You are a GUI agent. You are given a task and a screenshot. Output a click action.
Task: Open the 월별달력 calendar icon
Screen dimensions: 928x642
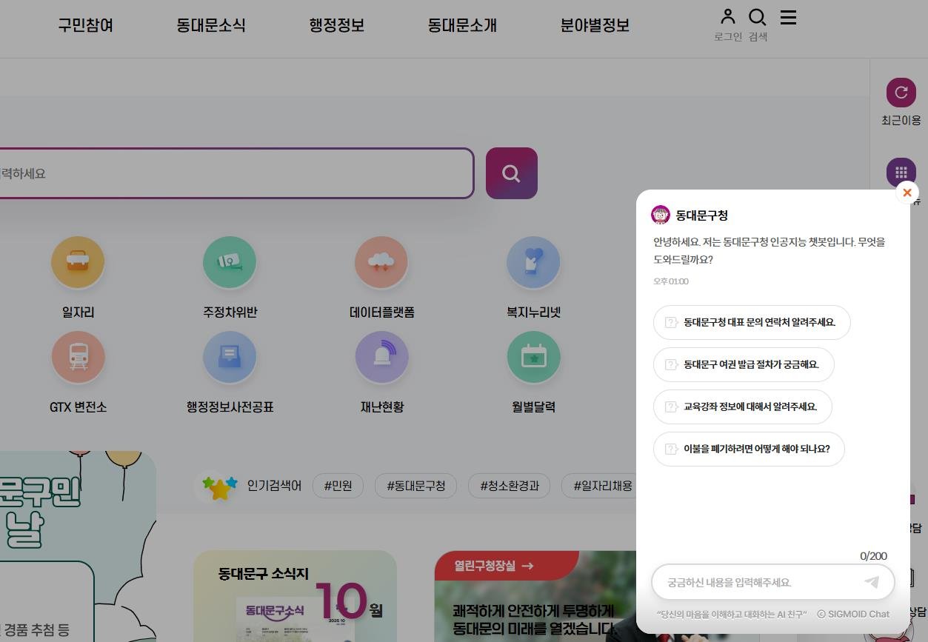tap(533, 358)
